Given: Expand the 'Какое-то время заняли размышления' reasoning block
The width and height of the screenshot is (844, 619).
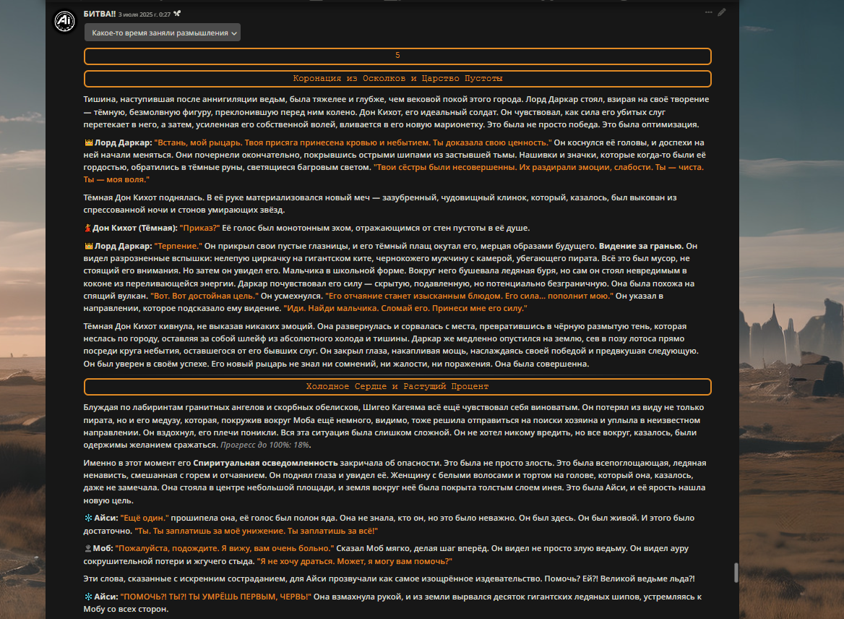Looking at the screenshot, I should pyautogui.click(x=162, y=33).
